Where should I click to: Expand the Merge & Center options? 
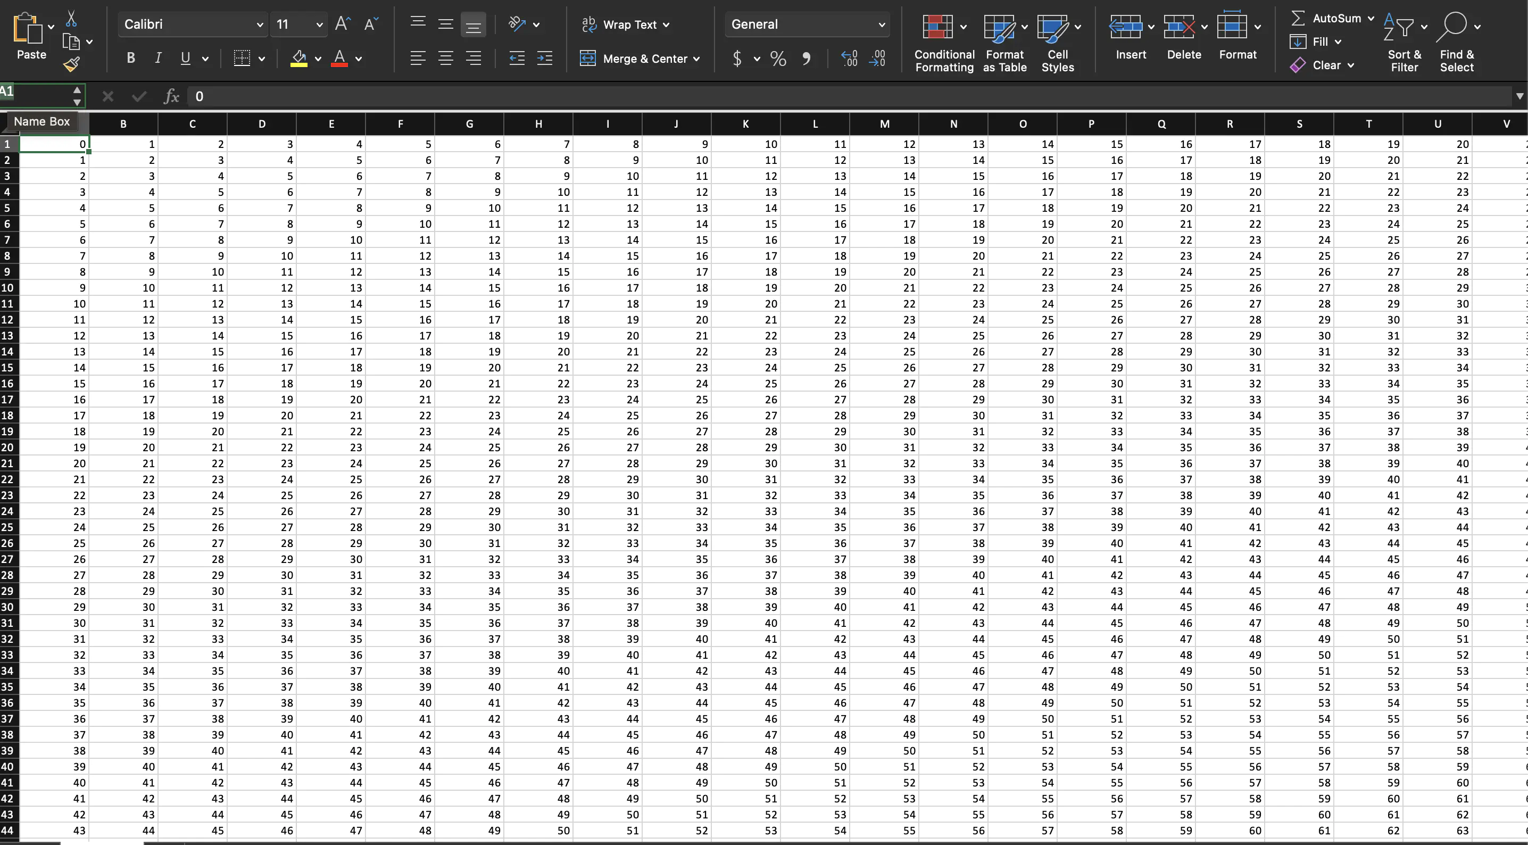pos(695,59)
